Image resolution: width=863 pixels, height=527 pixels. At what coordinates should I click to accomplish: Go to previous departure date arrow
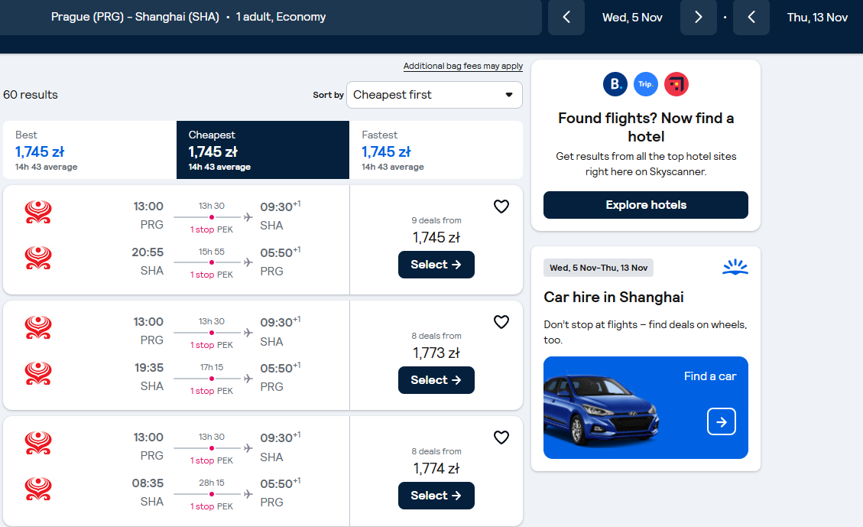click(566, 17)
